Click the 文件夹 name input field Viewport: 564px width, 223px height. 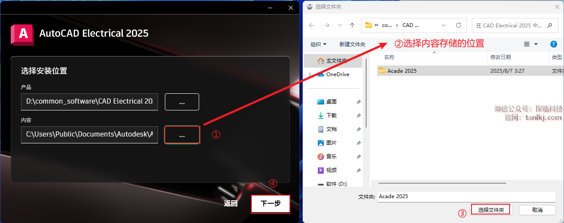point(466,196)
